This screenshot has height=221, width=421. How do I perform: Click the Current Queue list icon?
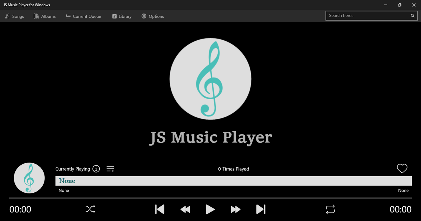point(68,16)
